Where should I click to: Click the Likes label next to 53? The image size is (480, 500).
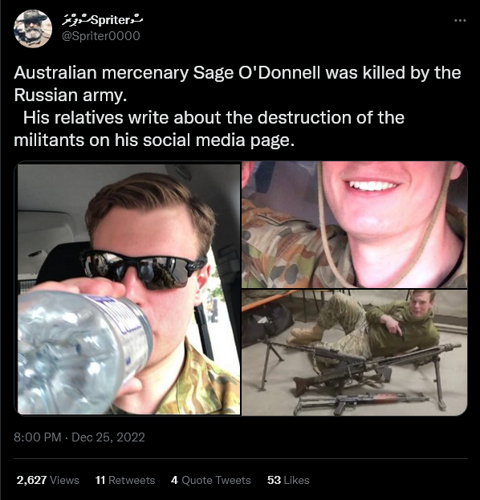tap(296, 480)
